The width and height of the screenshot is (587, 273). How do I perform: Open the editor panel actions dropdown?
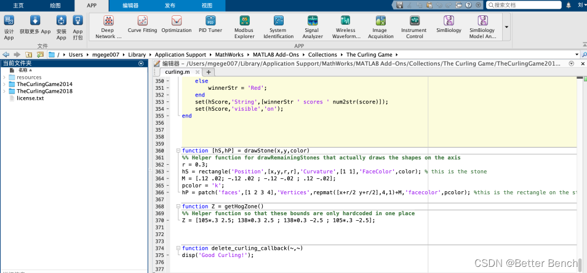click(571, 63)
